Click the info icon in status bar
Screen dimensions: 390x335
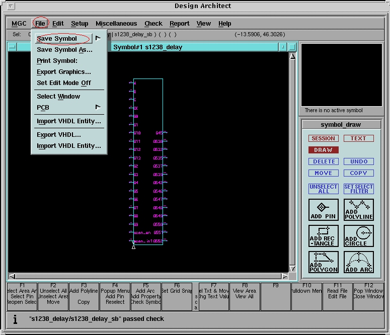15,319
